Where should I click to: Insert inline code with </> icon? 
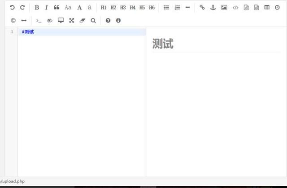click(x=235, y=8)
